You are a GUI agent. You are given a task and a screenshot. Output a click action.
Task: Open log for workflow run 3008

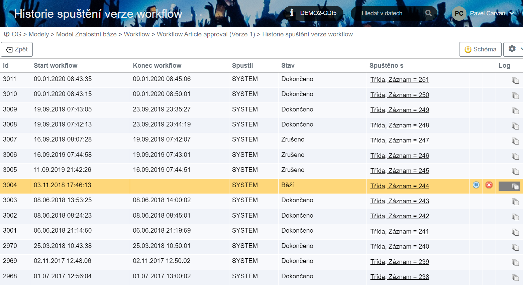pyautogui.click(x=515, y=126)
